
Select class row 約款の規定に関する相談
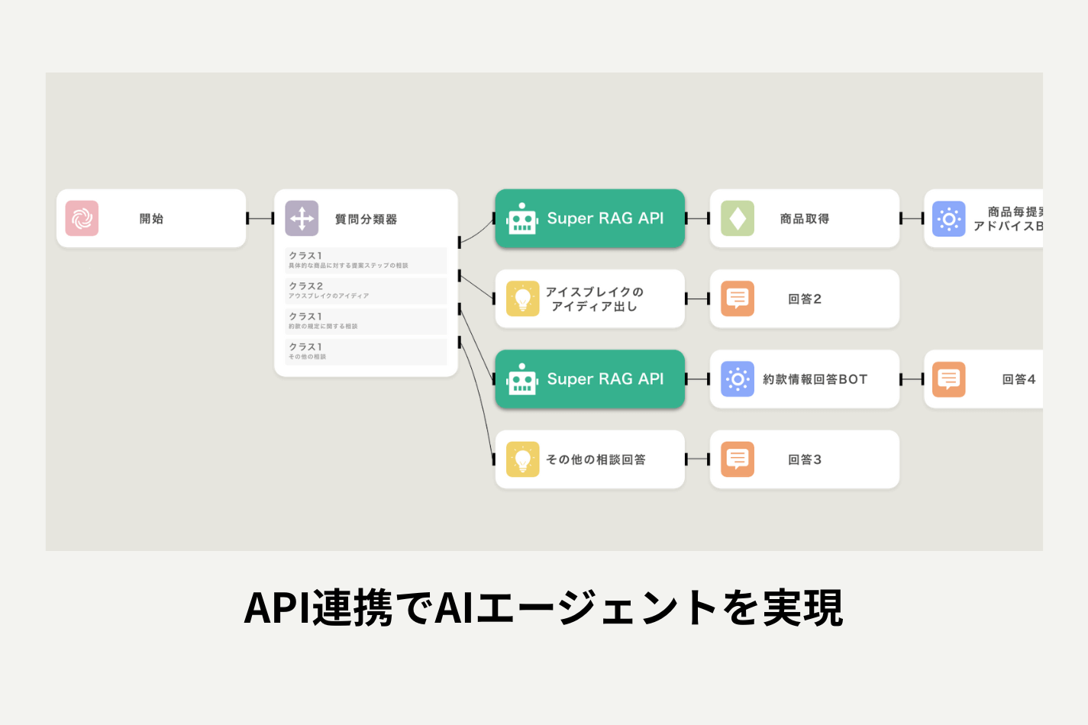(x=366, y=321)
